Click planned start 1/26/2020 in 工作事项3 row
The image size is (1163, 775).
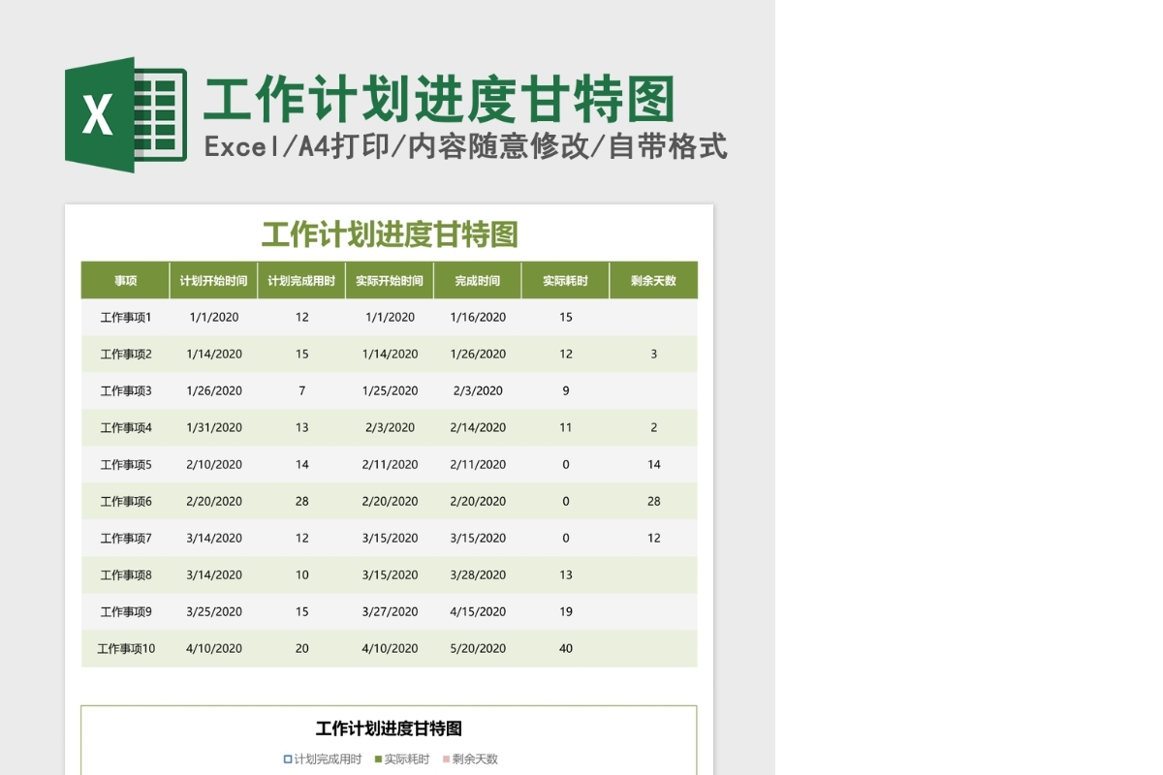214,390
